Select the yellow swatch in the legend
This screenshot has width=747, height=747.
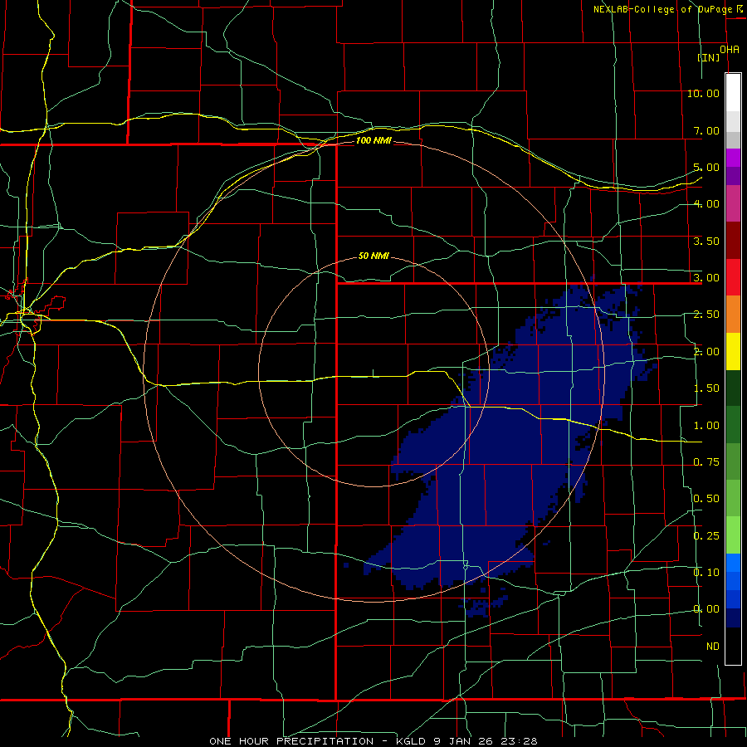[x=733, y=352]
